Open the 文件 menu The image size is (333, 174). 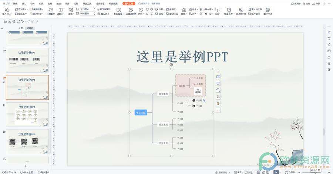7,4
